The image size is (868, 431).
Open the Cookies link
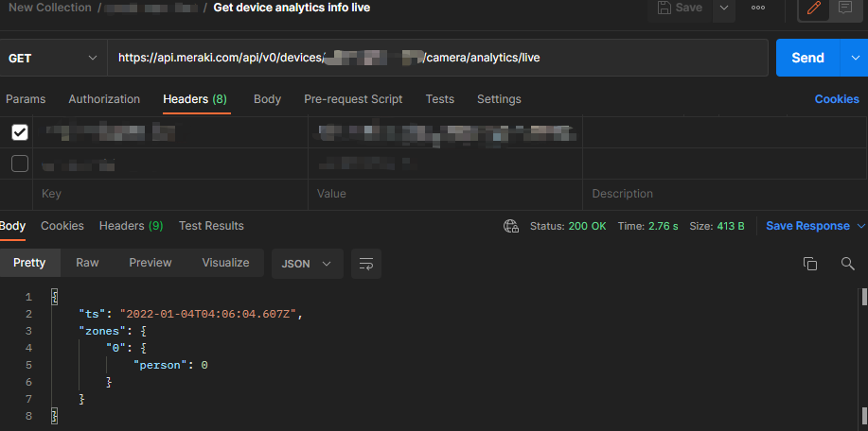coord(837,99)
